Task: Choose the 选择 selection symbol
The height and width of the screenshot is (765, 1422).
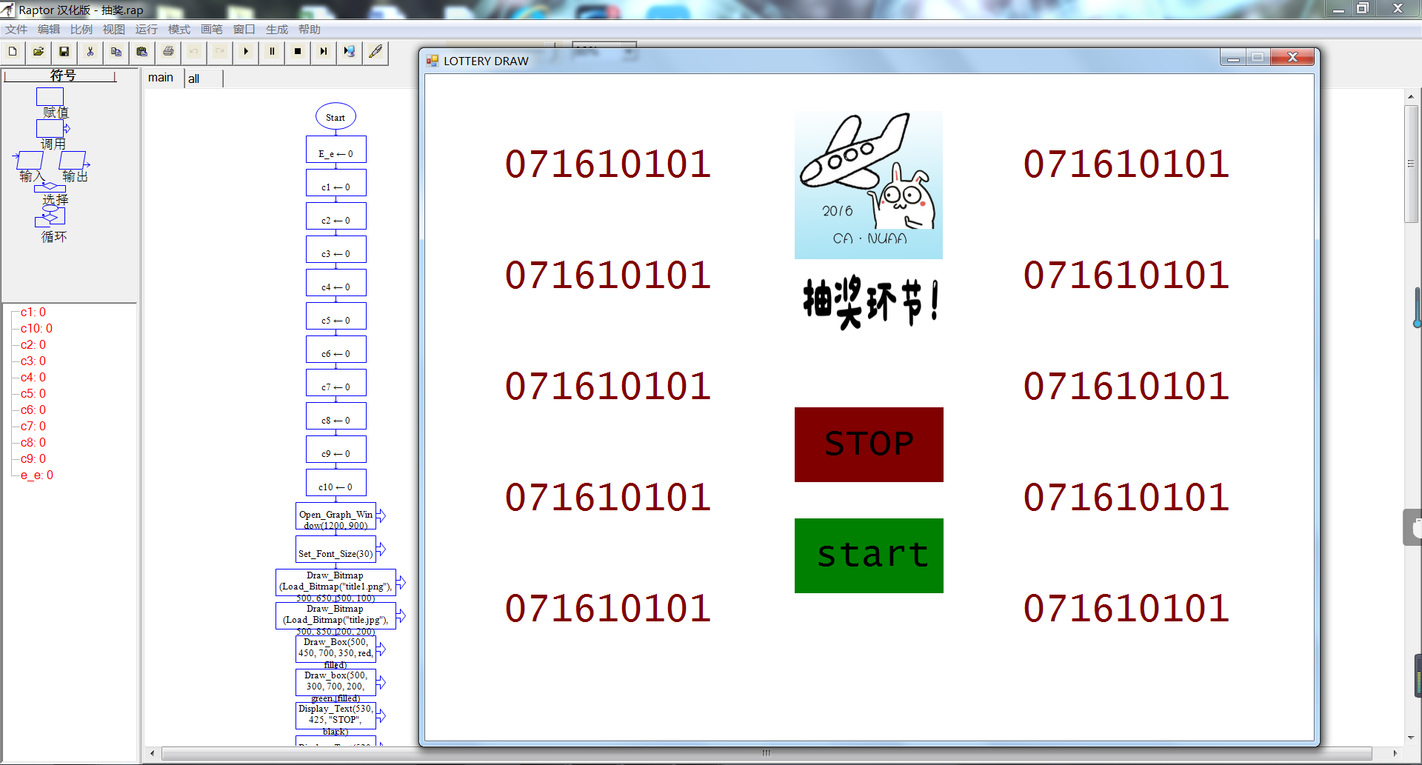Action: pyautogui.click(x=50, y=187)
